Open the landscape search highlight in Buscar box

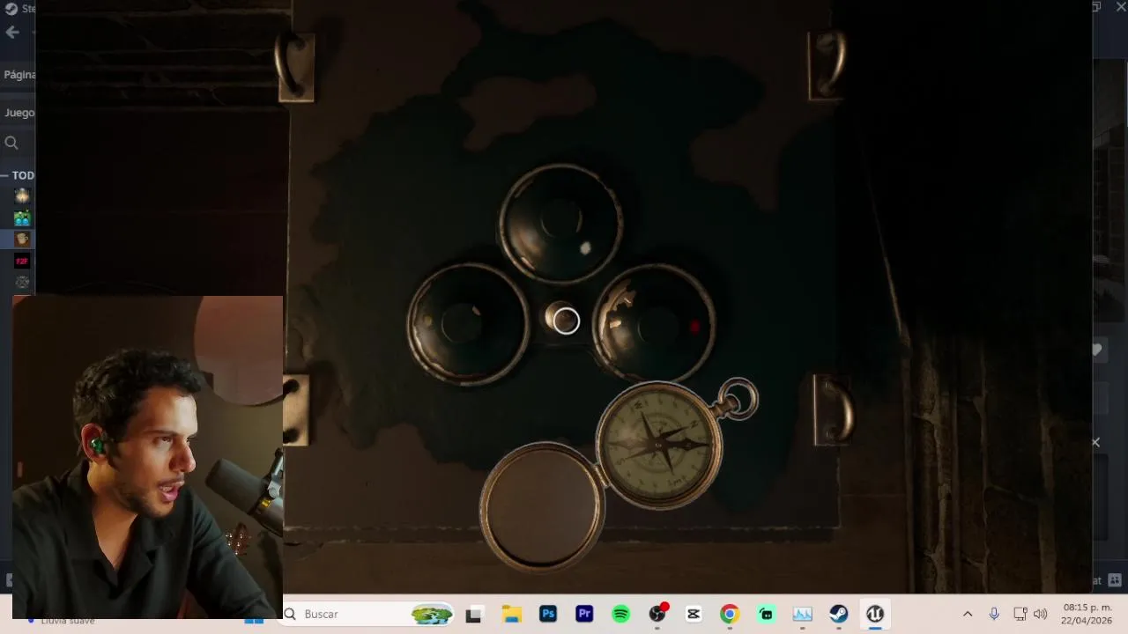(x=432, y=614)
